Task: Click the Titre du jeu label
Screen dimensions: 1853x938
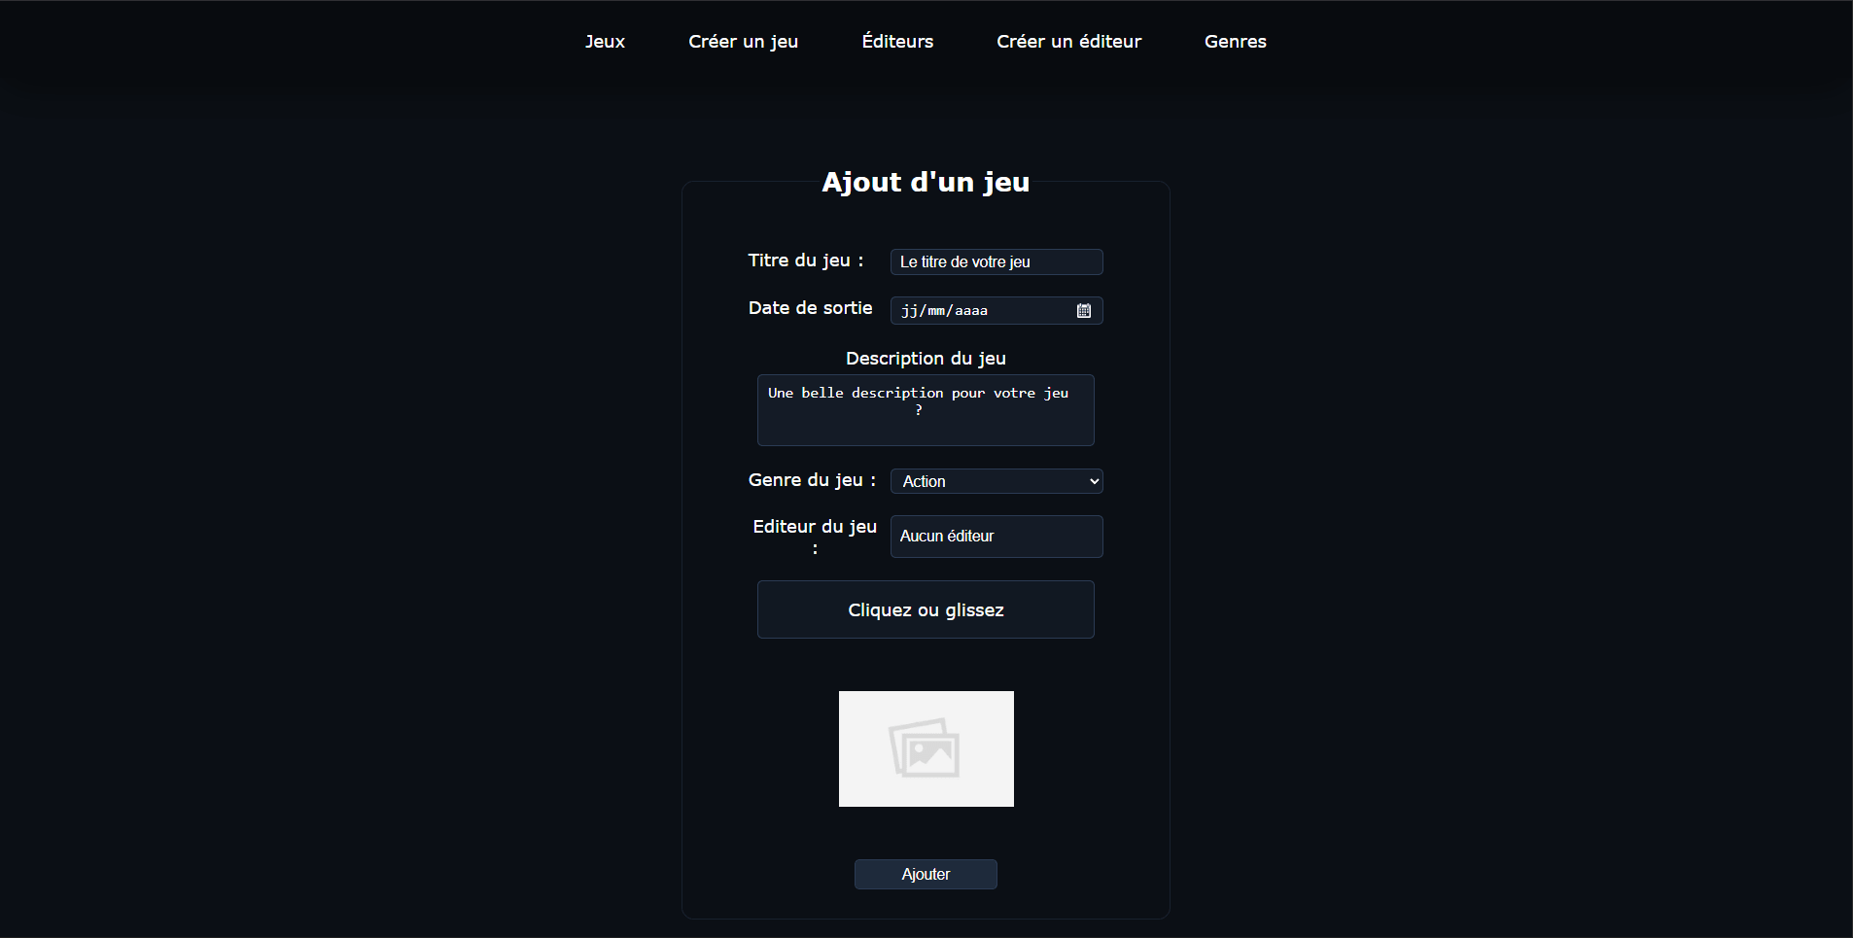Action: click(x=805, y=261)
